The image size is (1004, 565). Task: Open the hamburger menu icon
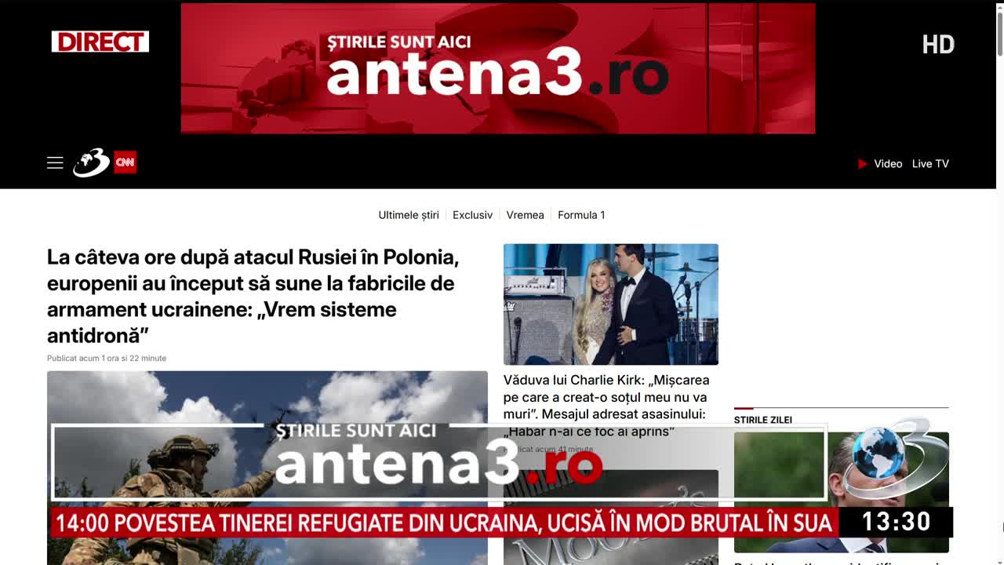(55, 162)
